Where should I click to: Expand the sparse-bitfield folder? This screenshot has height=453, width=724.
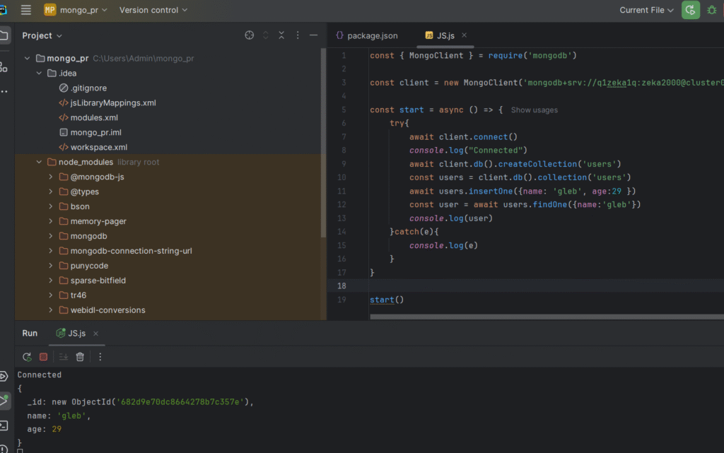click(51, 280)
